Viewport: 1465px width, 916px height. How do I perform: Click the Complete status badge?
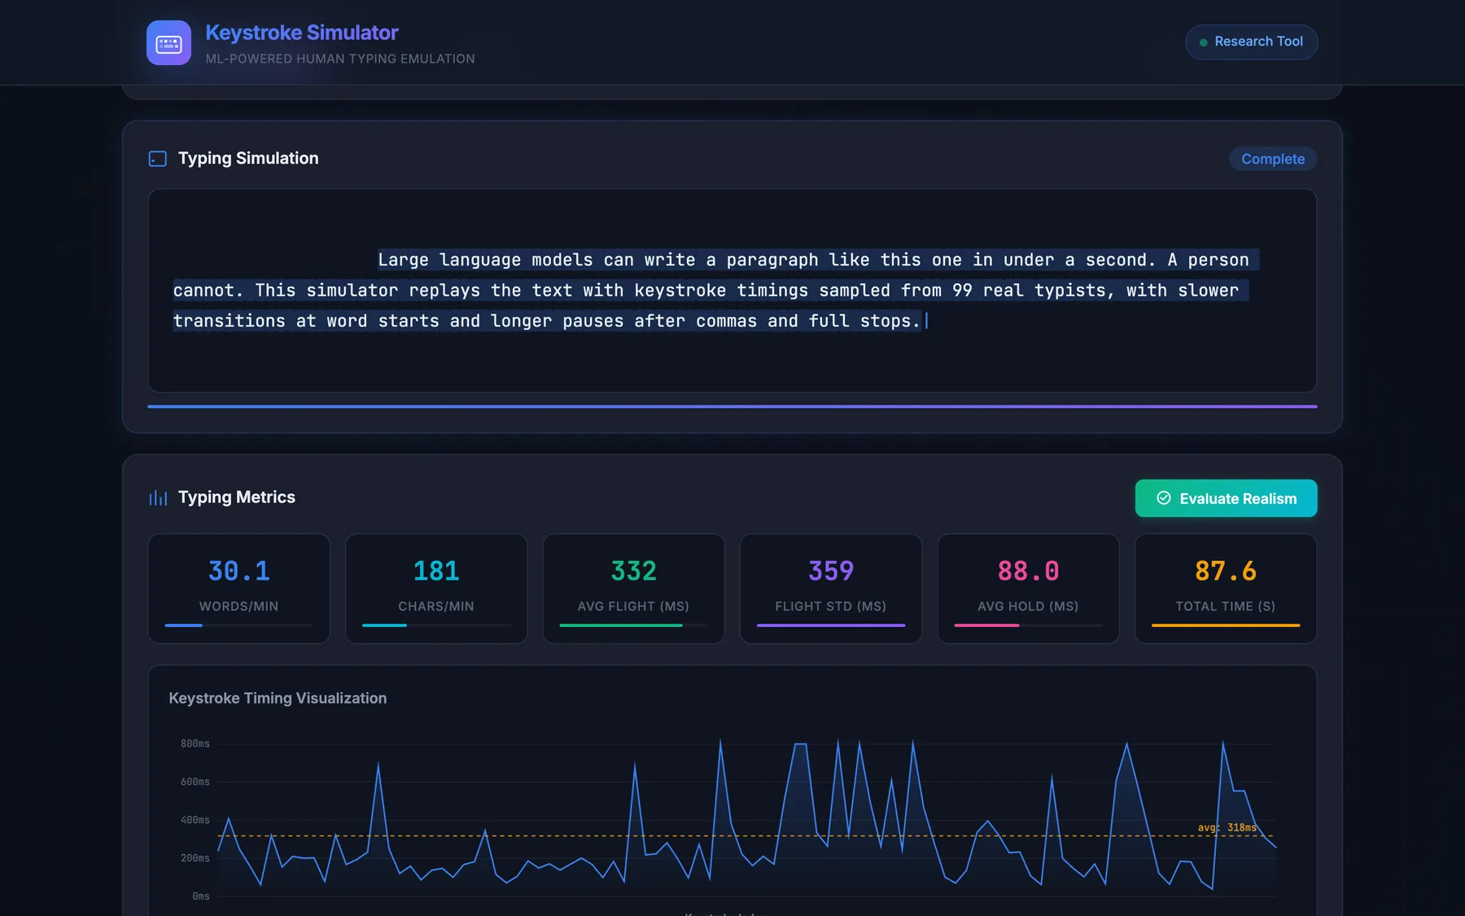click(1273, 159)
